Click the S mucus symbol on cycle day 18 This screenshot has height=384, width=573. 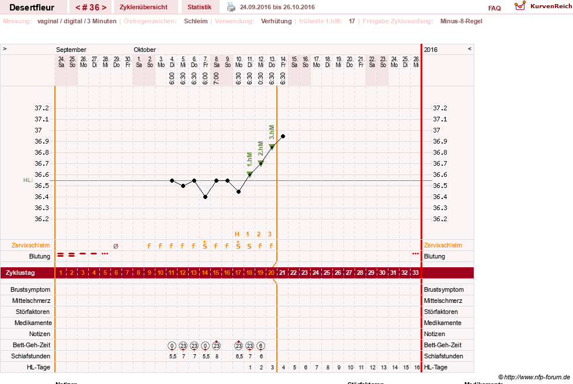click(249, 246)
